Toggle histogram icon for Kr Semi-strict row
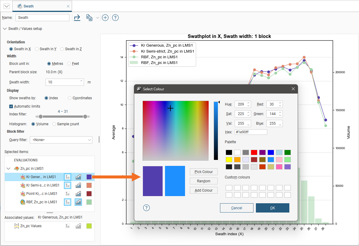Viewport: 359px width, 246px height. (x=78, y=185)
